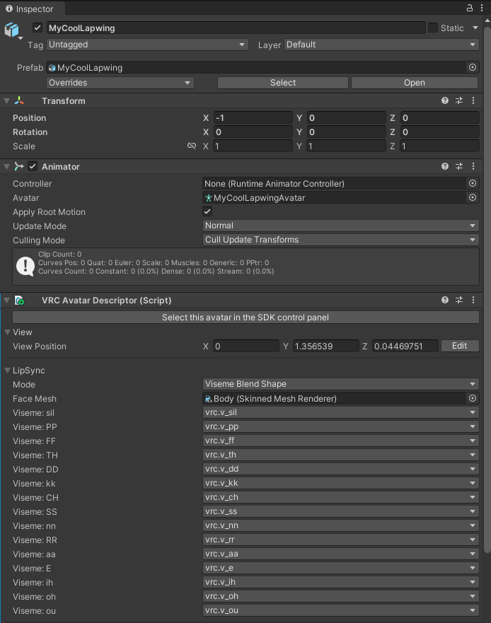Open the Face Mesh object picker icon
Image resolution: width=491 pixels, height=623 pixels.
tap(472, 398)
